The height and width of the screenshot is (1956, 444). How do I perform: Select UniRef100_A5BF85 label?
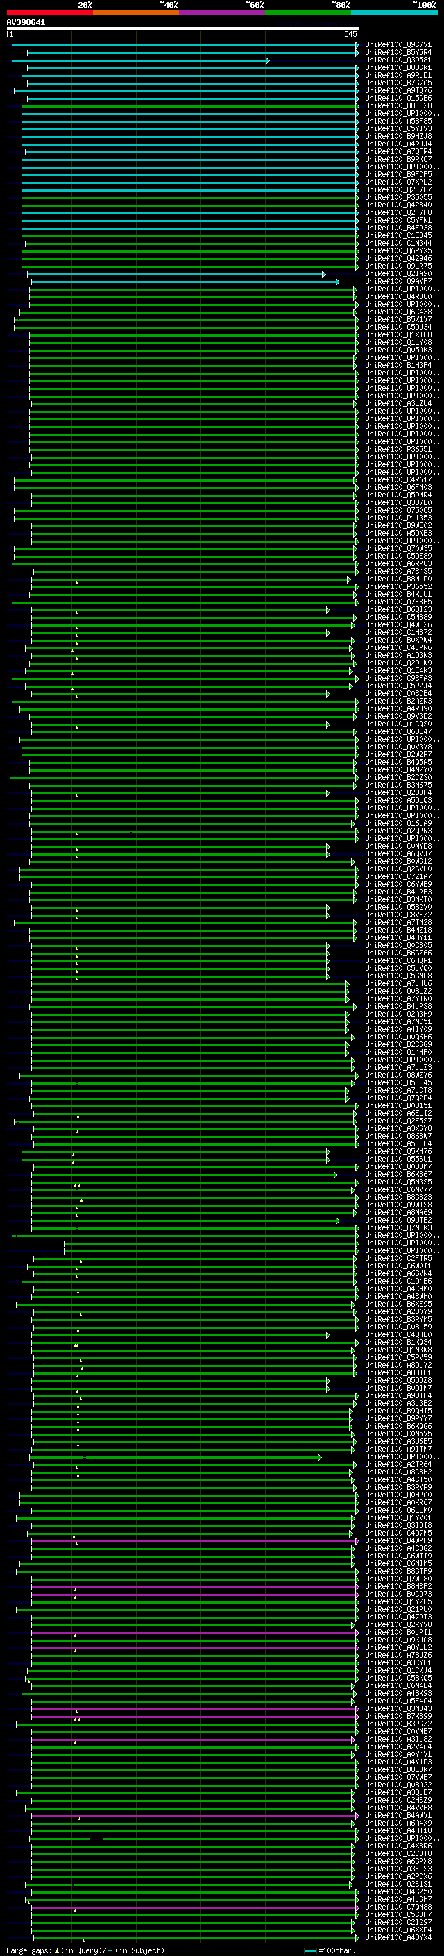click(x=398, y=121)
